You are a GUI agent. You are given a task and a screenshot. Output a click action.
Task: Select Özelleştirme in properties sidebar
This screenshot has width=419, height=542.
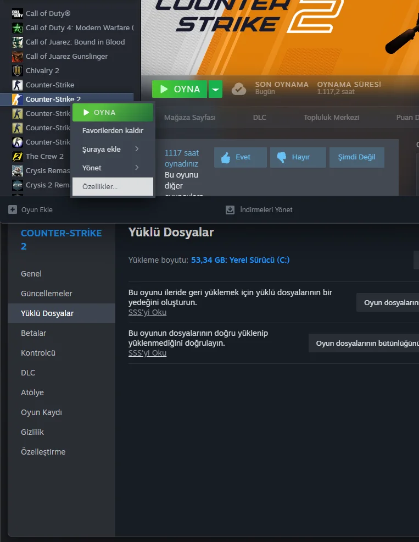(62, 452)
